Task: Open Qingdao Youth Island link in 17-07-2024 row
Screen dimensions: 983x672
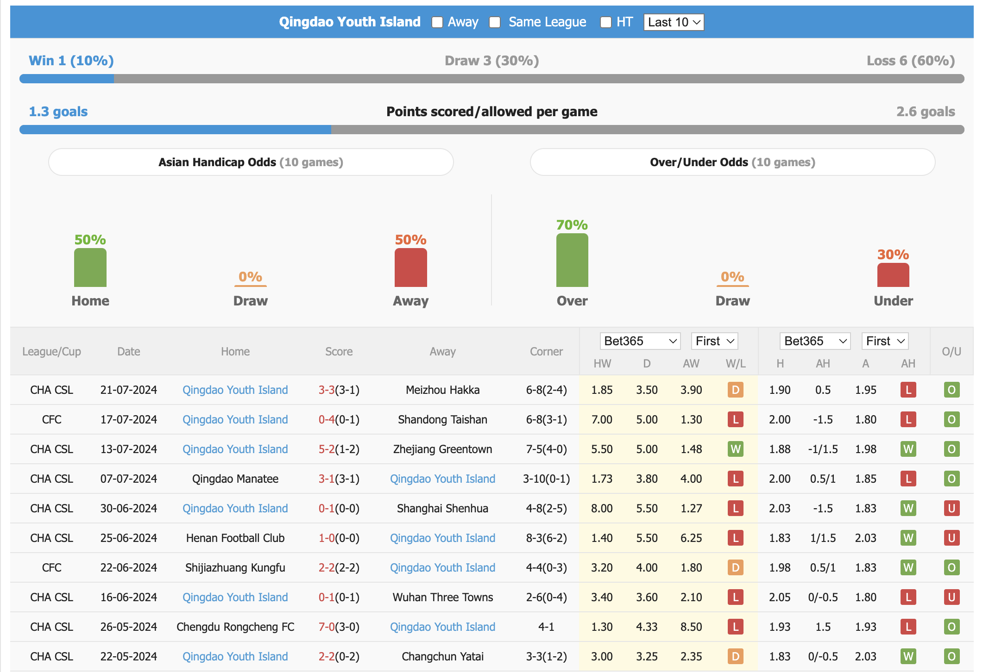Action: 235,420
